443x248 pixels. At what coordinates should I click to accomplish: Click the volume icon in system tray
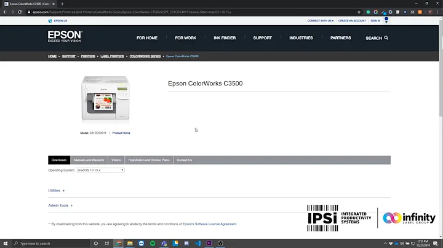click(x=402, y=244)
